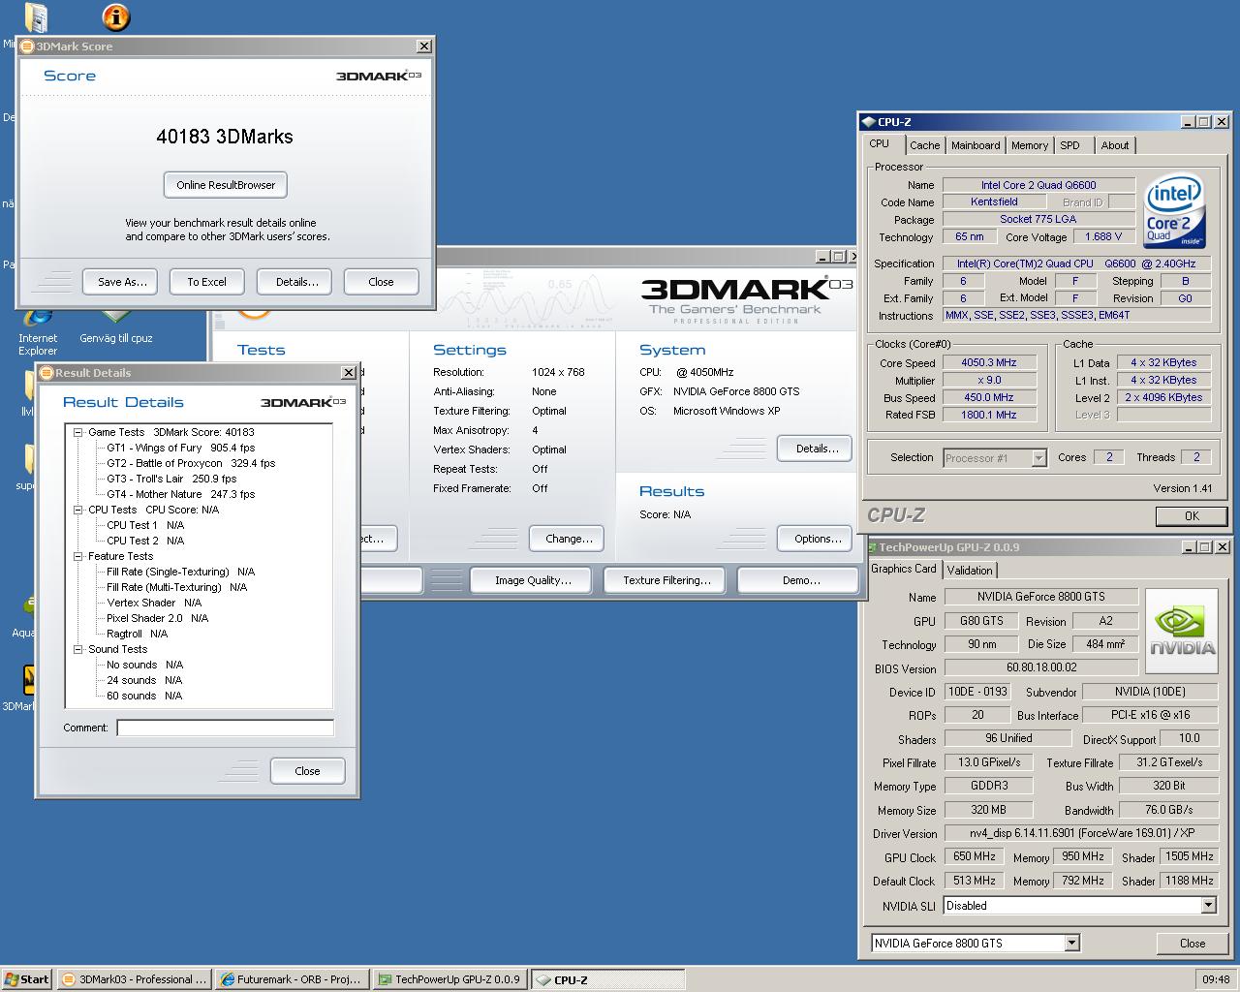Image resolution: width=1240 pixels, height=992 pixels.
Task: Select the Graphics Card tab in GPU-Z
Action: click(904, 569)
